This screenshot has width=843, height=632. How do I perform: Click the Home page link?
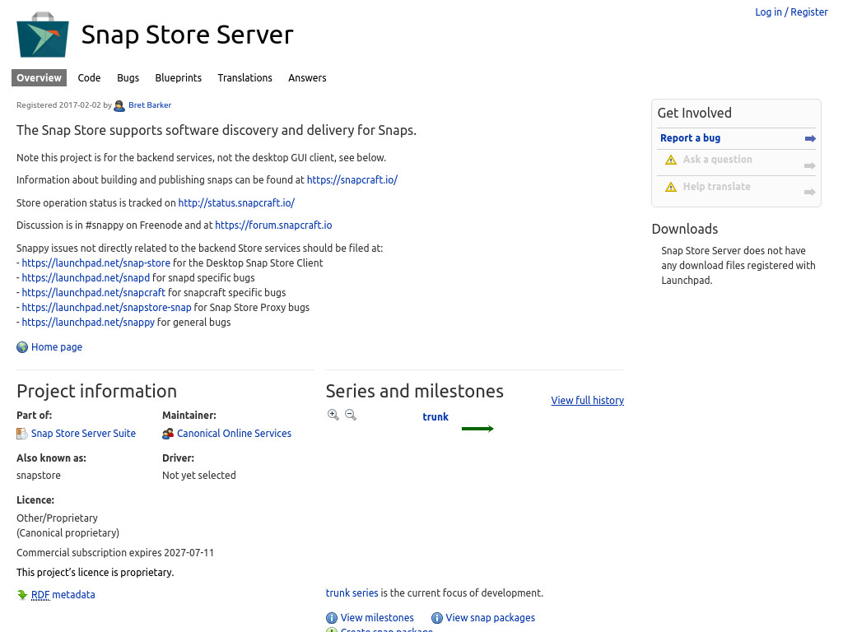coord(57,347)
